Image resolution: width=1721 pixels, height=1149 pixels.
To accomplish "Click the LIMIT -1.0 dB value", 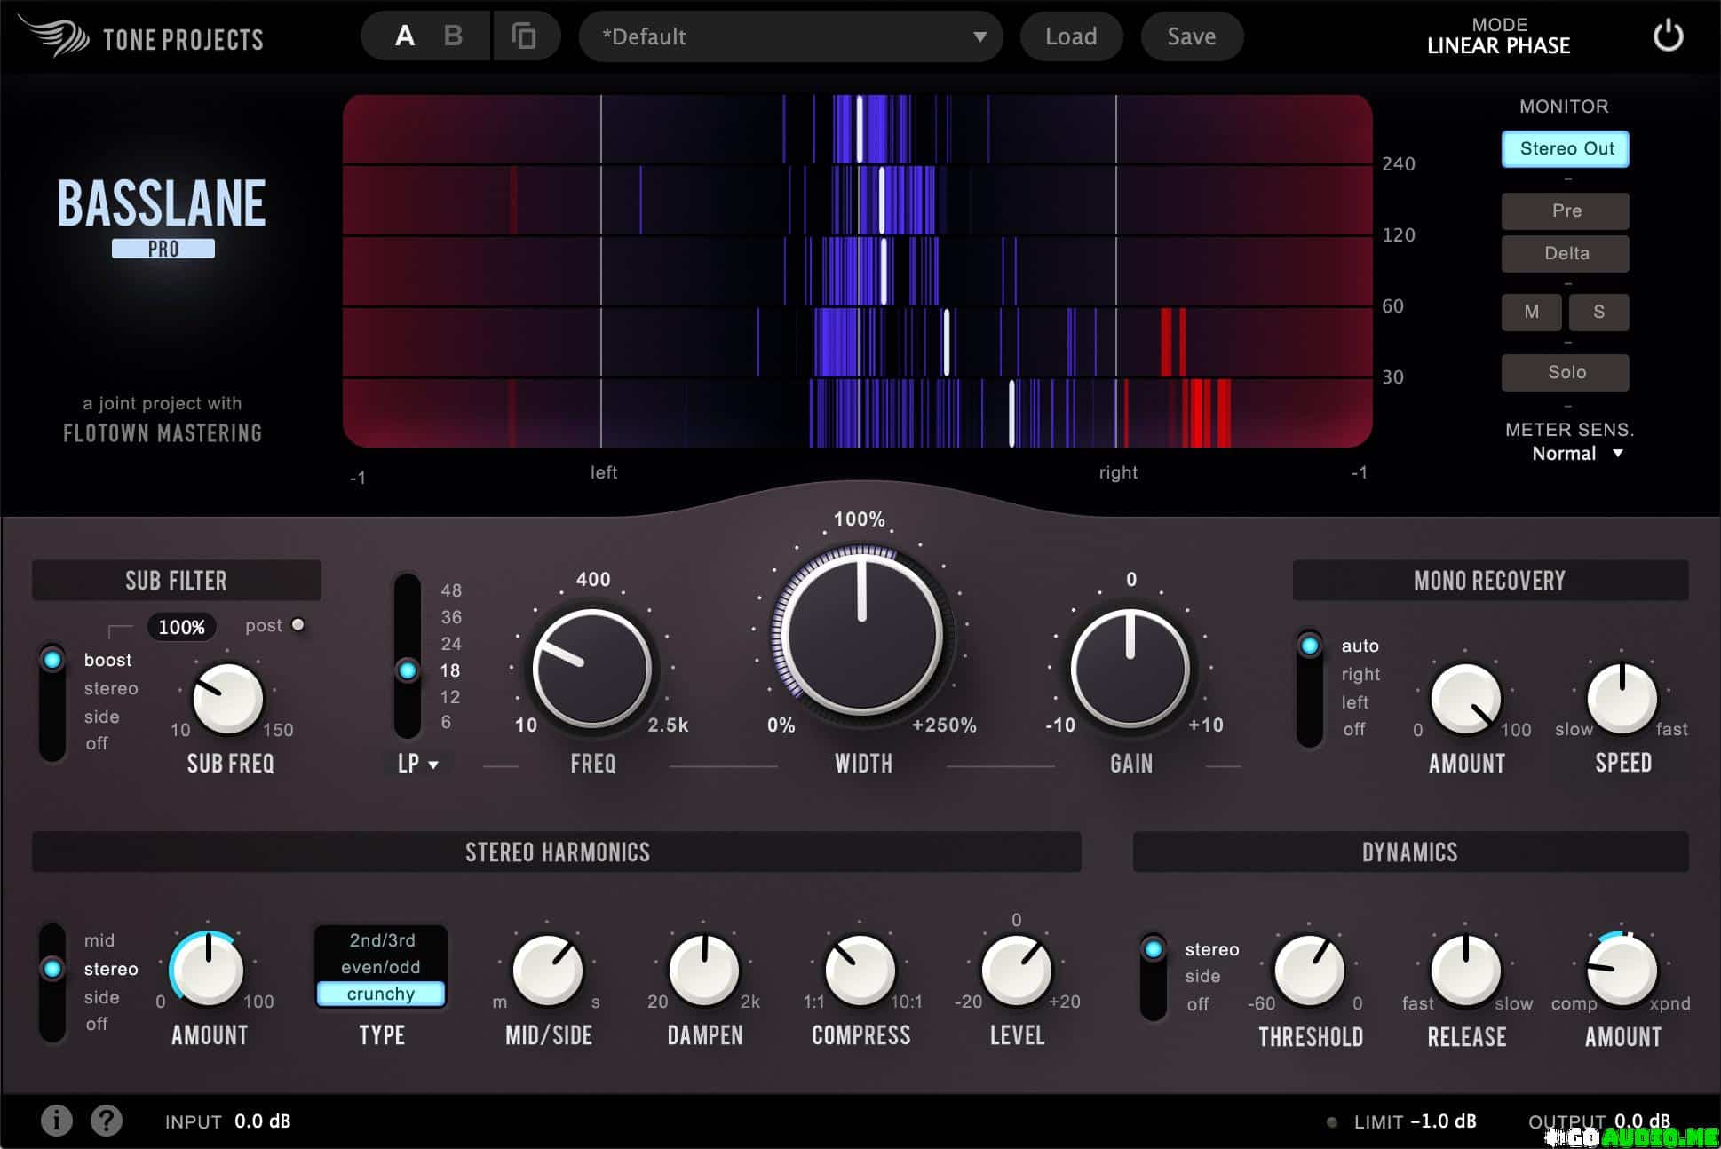I will (x=1443, y=1121).
